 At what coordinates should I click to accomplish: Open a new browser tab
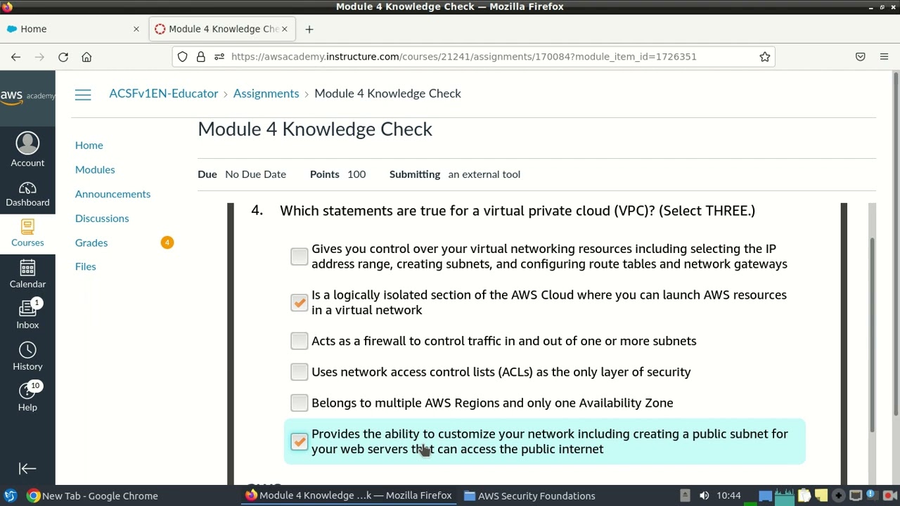coord(309,29)
